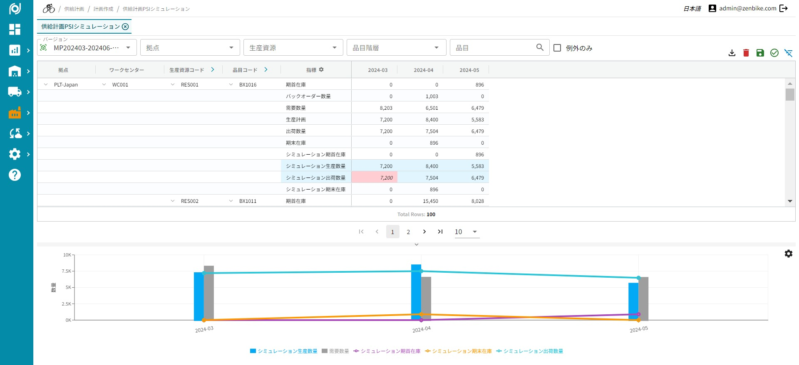This screenshot has width=799, height=365.
Task: Toggle シミュレーション生産数量 legend series
Action: click(x=284, y=351)
